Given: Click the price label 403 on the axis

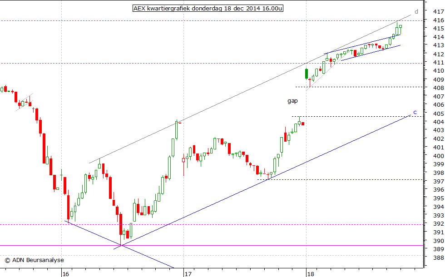Looking at the screenshot, I should coord(439,130).
